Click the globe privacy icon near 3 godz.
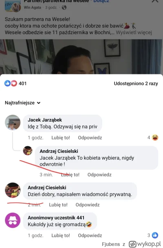163x248 pixels. click(64, 7)
